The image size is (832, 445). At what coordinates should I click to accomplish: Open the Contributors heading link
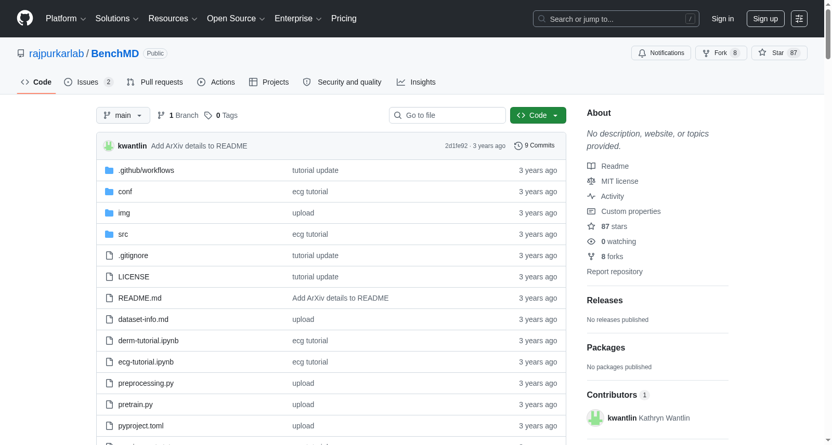pos(618,395)
